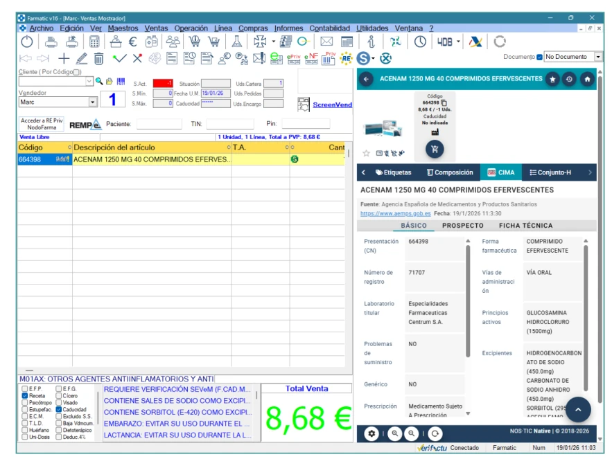Open the No Documento dropdown
Viewport: 612px width, 468px height.
pos(598,57)
